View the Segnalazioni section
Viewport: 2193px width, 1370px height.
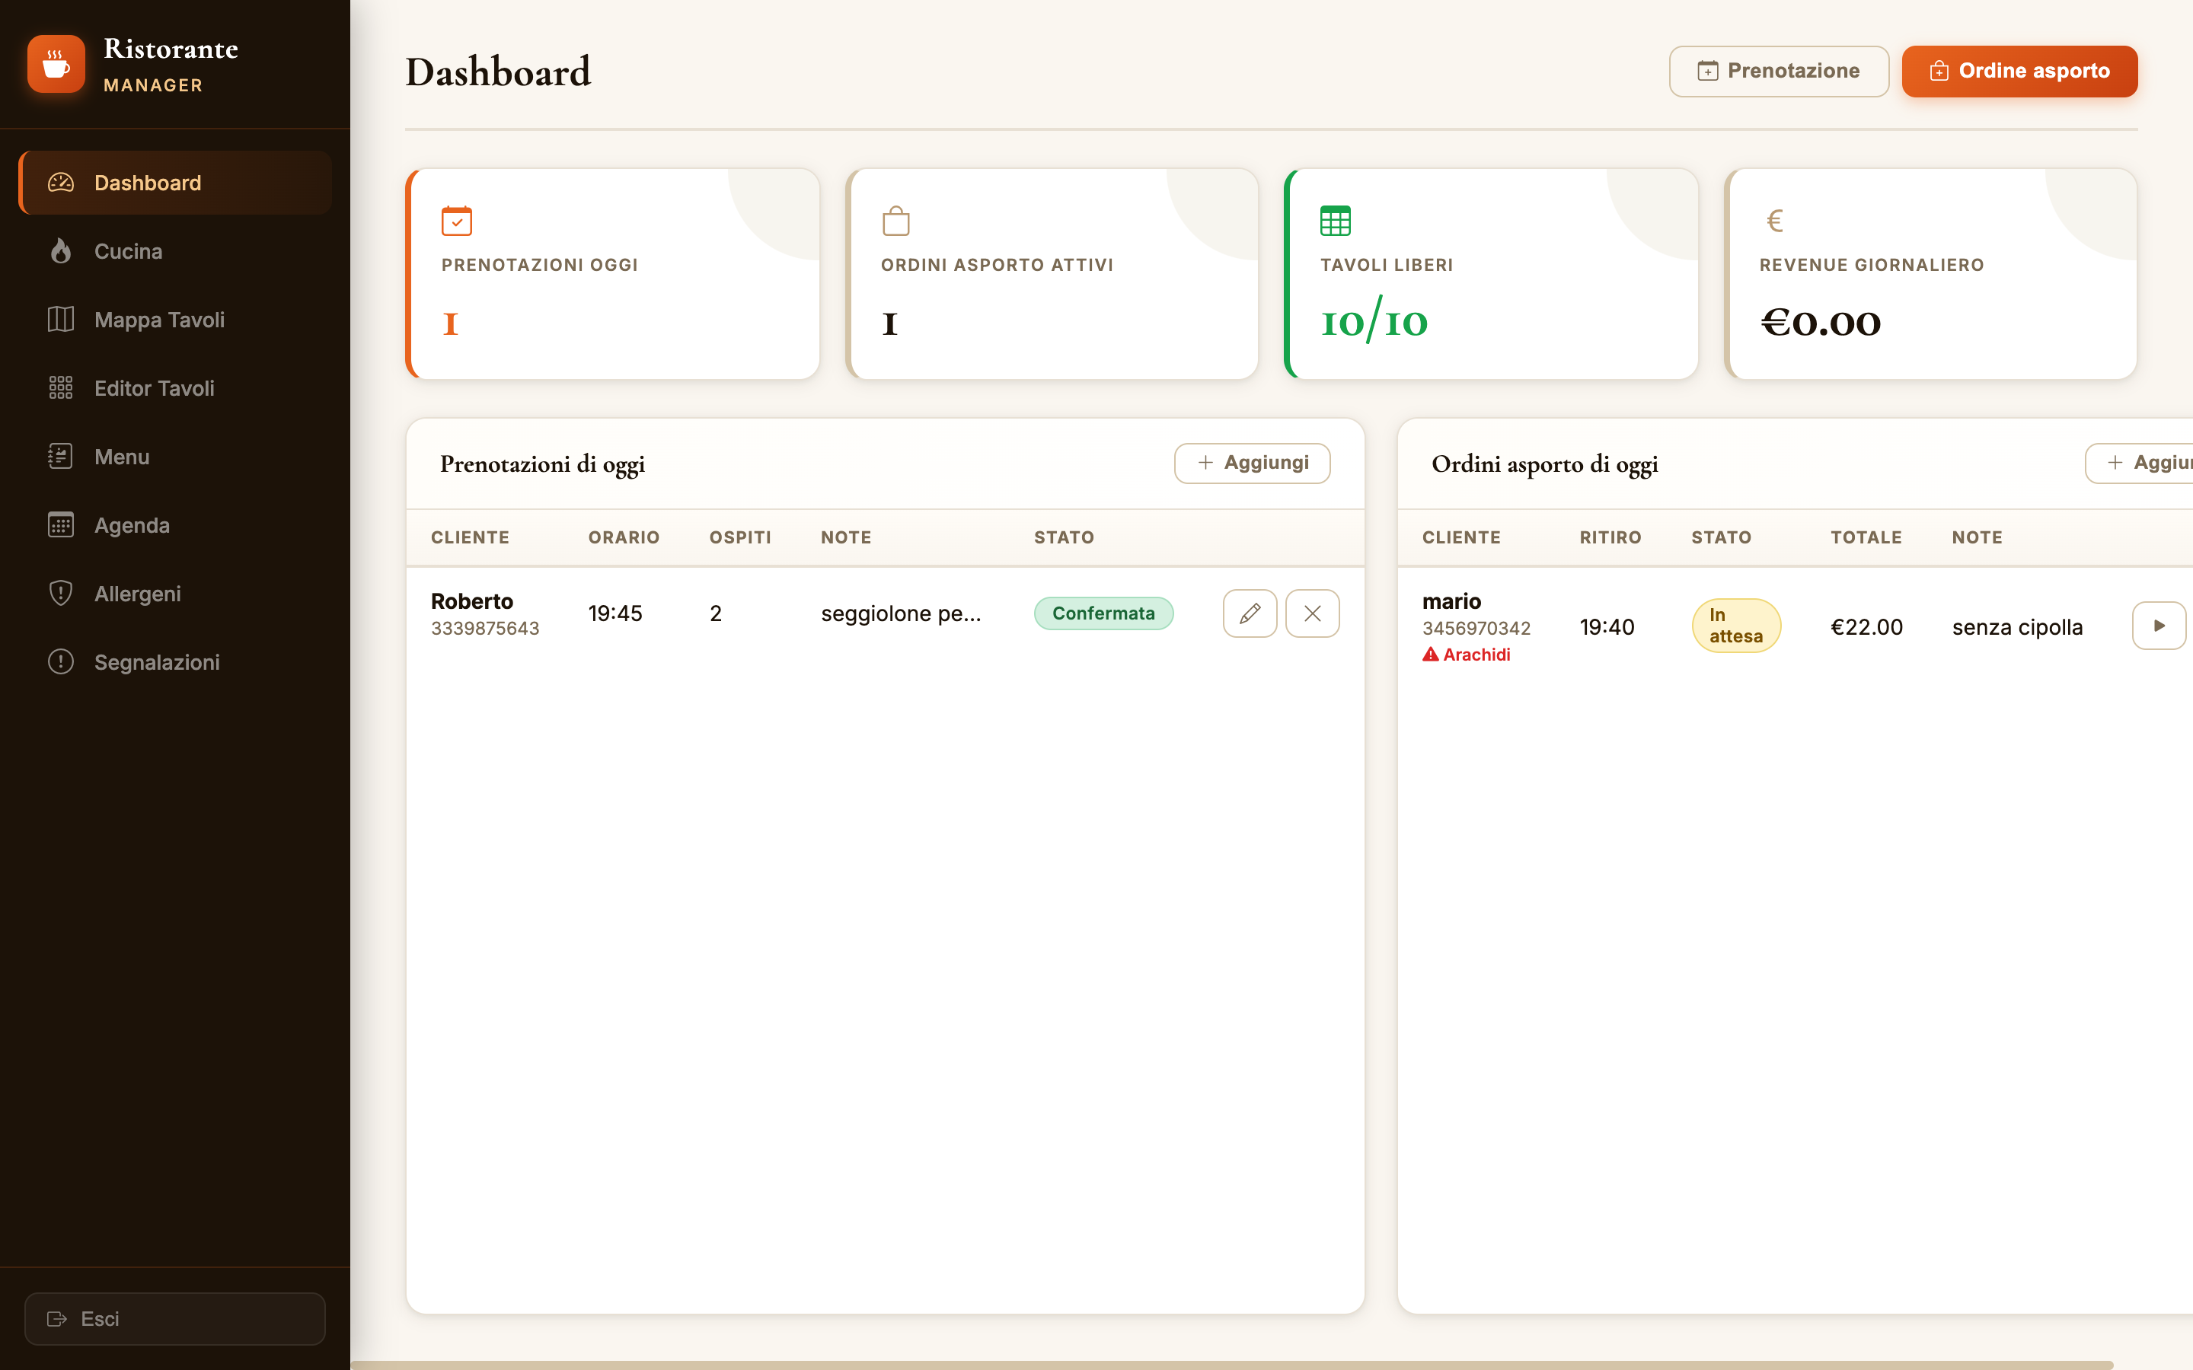pyautogui.click(x=157, y=662)
